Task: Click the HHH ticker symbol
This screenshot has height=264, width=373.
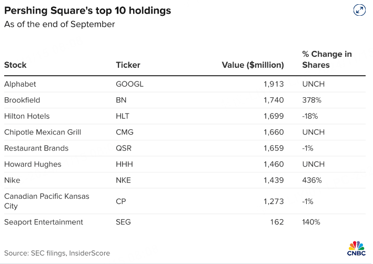Action: pyautogui.click(x=124, y=164)
